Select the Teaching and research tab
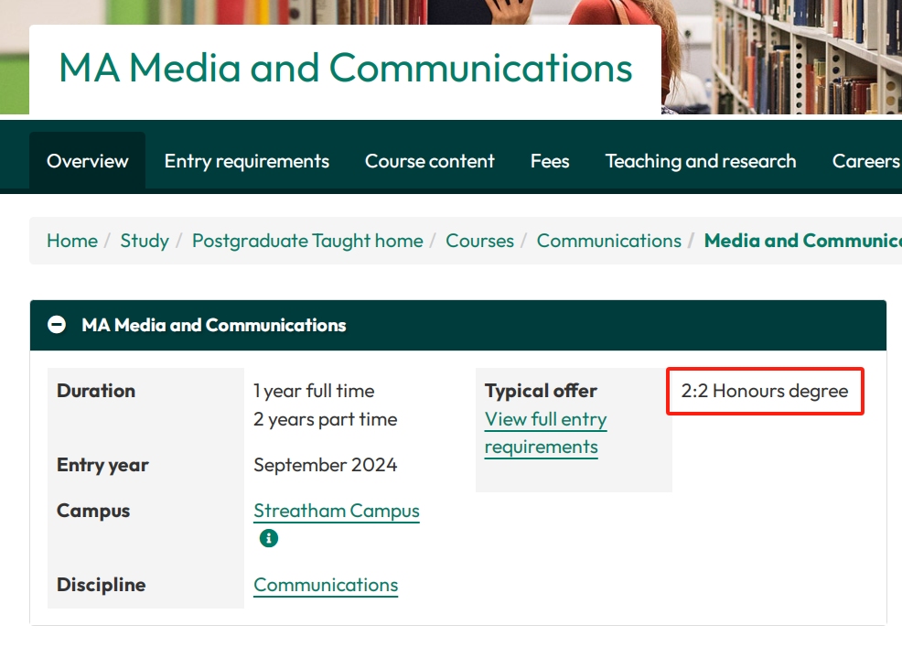The image size is (902, 647). pyautogui.click(x=700, y=161)
